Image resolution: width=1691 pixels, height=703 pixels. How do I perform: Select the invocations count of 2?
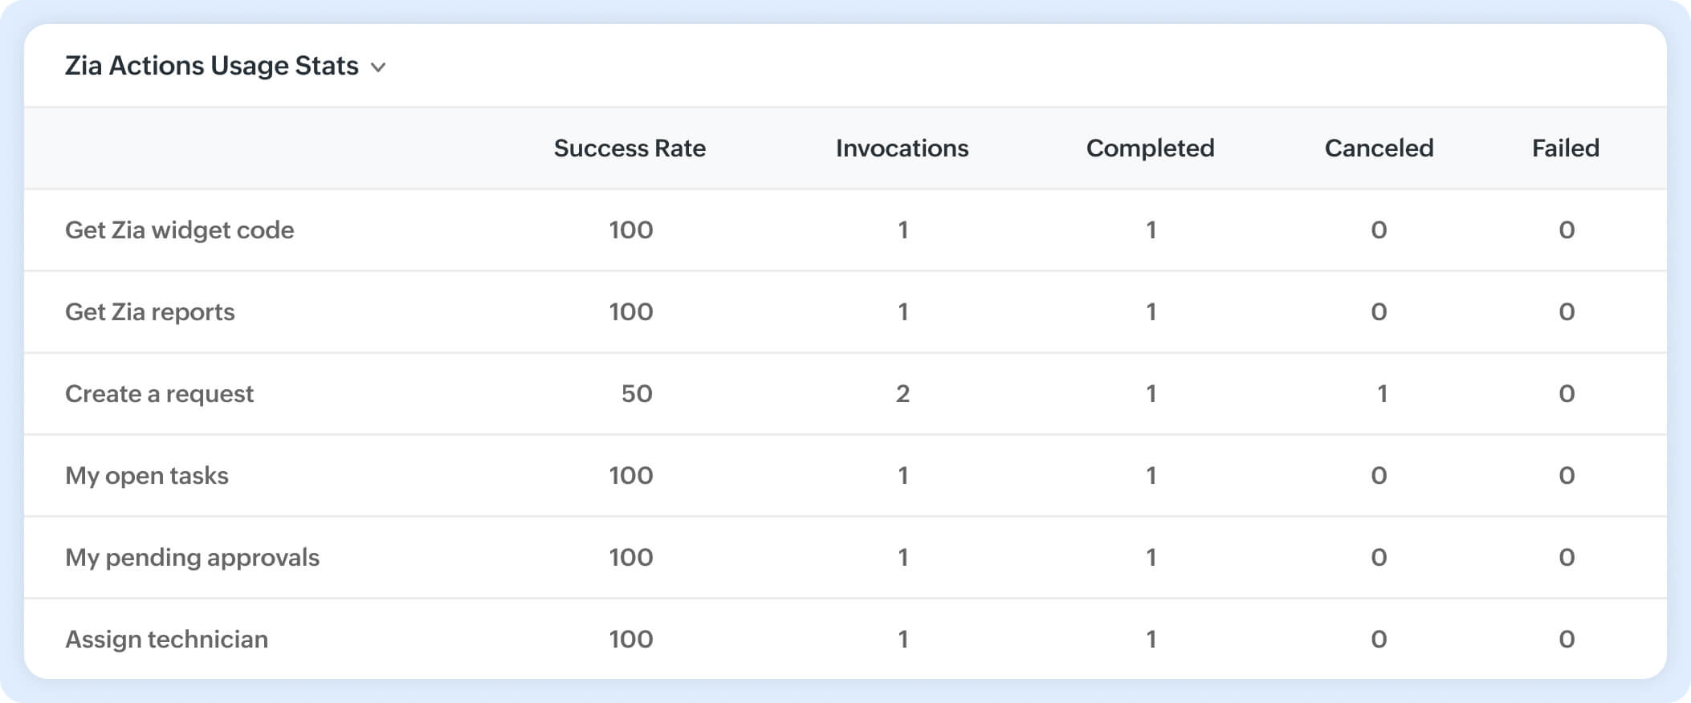point(903,394)
